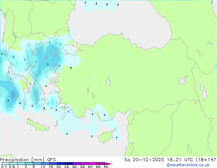Click the "20" legend scale label
Viewport: 217px width, 168px height.
pyautogui.click(x=59, y=167)
